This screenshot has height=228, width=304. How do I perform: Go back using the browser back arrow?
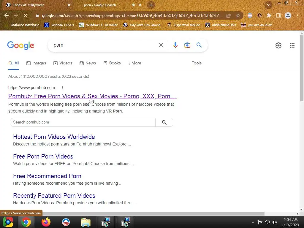(x=7, y=15)
